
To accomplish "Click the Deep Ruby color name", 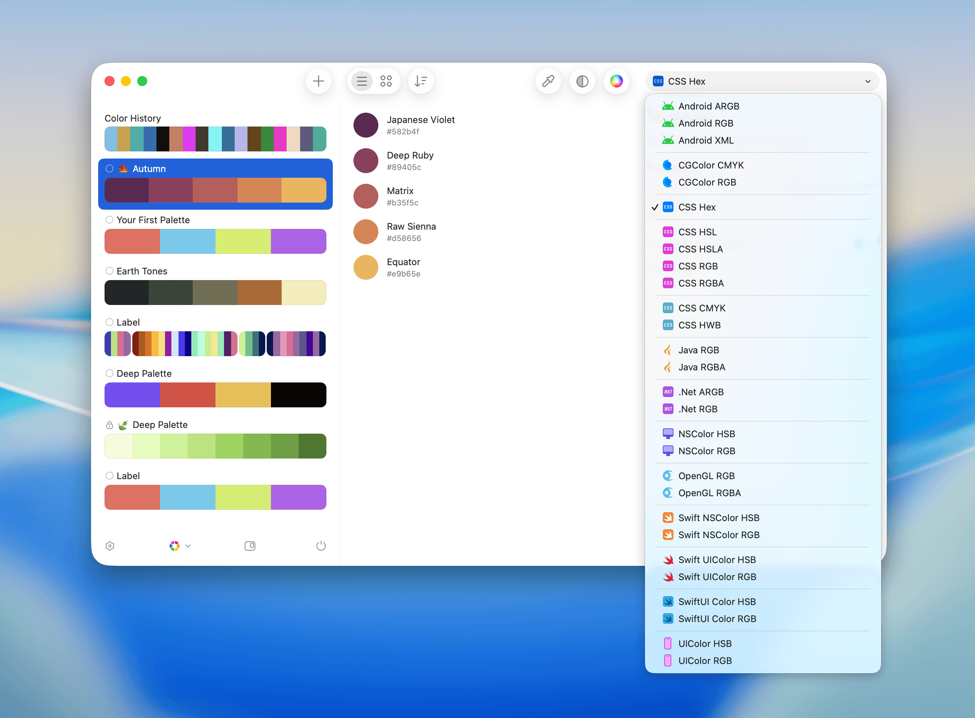I will click(x=410, y=155).
